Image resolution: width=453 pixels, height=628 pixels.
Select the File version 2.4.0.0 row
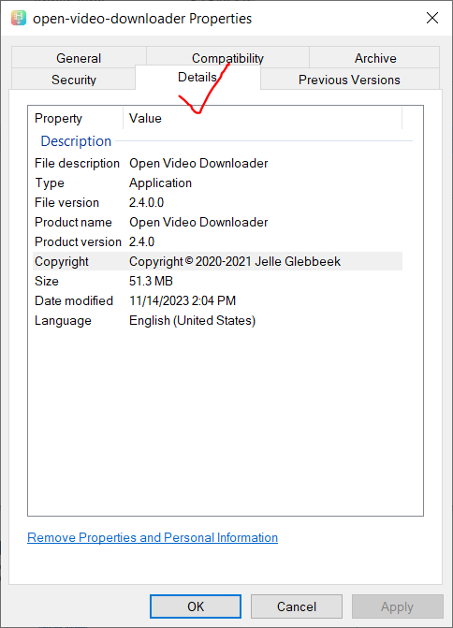coord(217,202)
